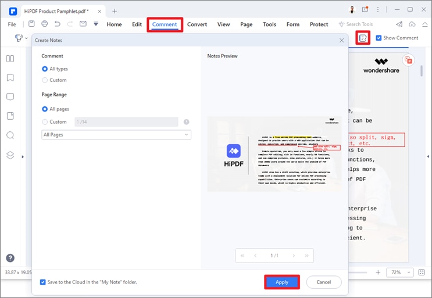Select the All pages radio button

[45, 109]
